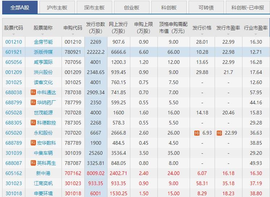Open the 英科再生 stock name link
The image size is (270, 197).
click(x=46, y=163)
